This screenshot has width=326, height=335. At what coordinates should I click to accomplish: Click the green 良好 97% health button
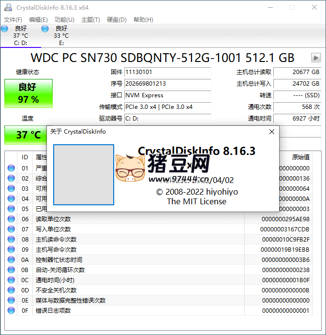click(x=29, y=93)
